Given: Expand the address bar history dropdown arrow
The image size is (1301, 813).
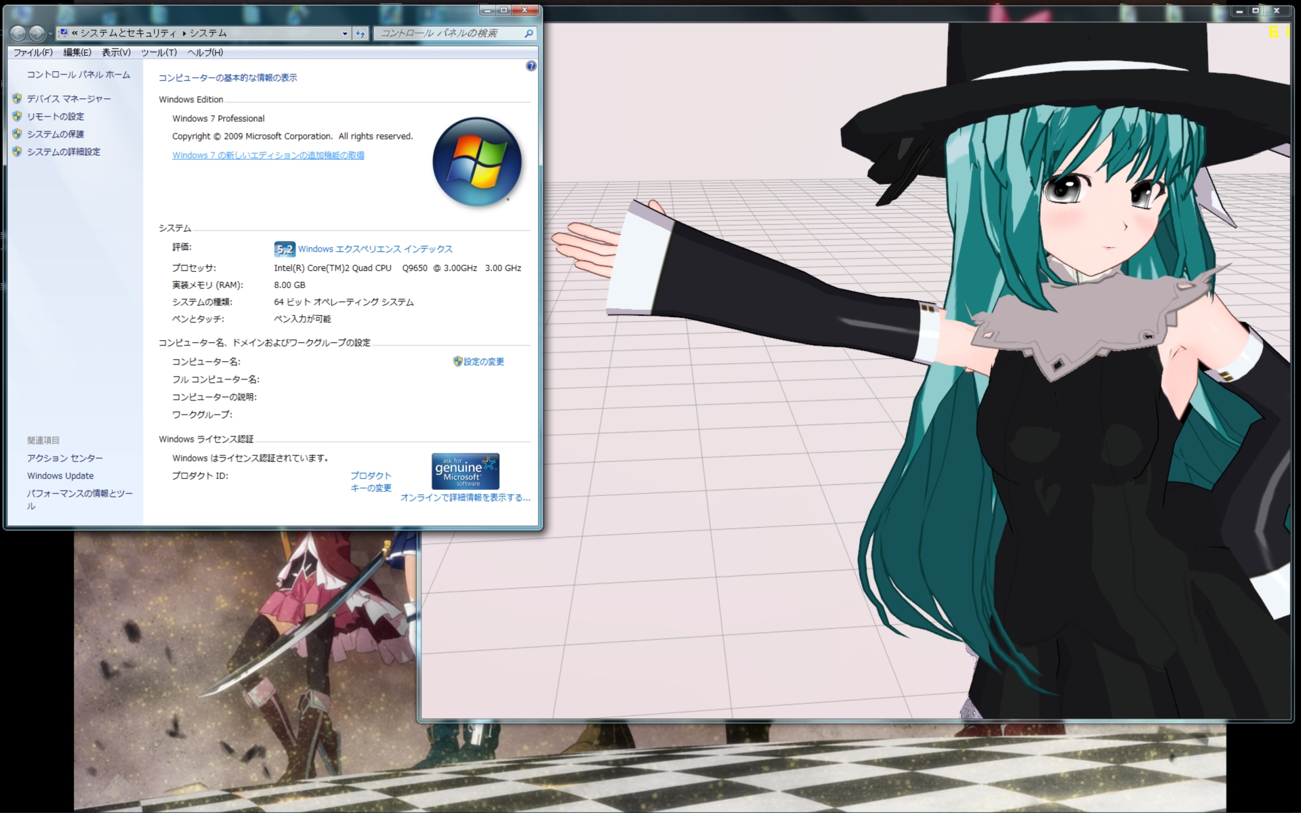Looking at the screenshot, I should pos(345,33).
